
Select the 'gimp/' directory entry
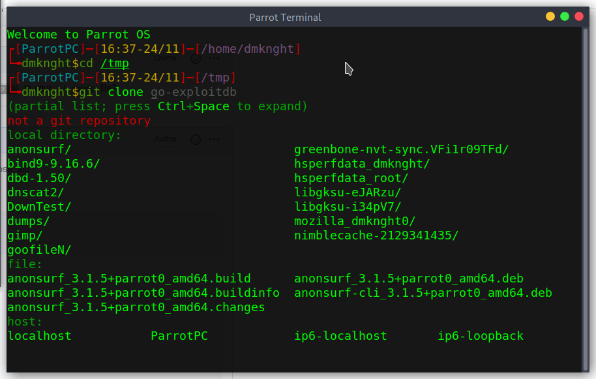(25, 235)
